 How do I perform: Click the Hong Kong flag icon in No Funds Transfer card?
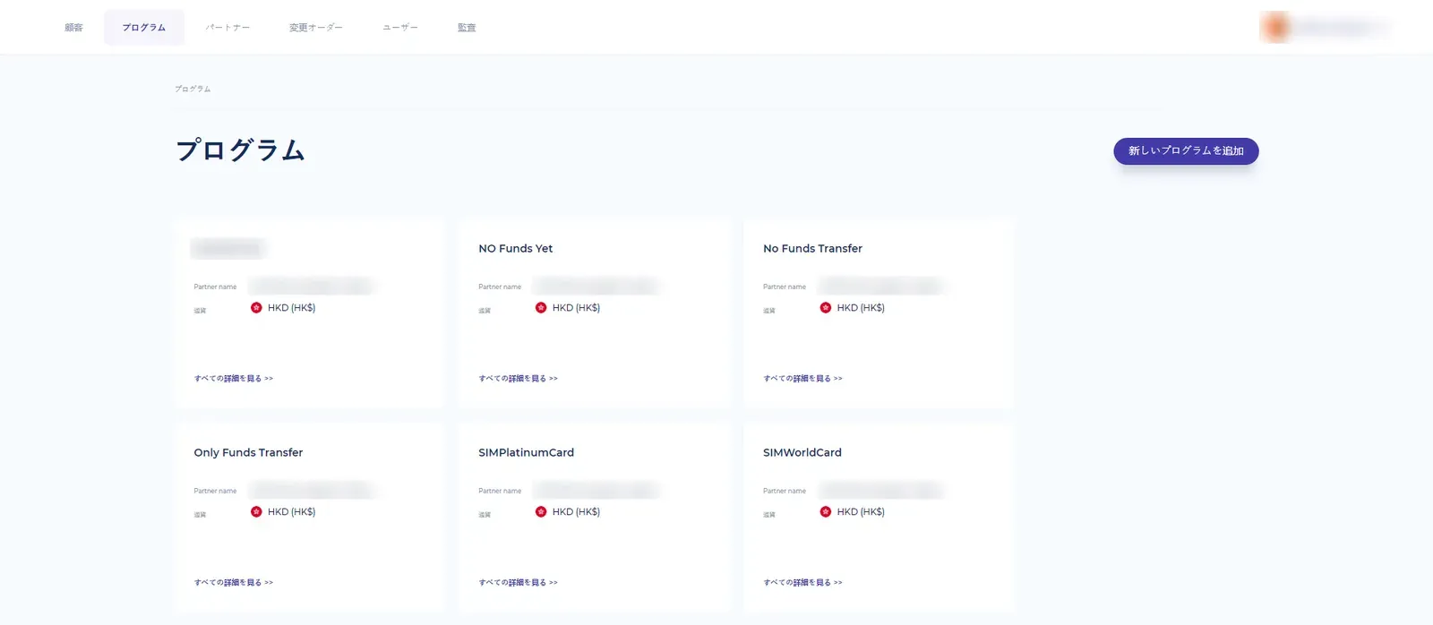[826, 308]
